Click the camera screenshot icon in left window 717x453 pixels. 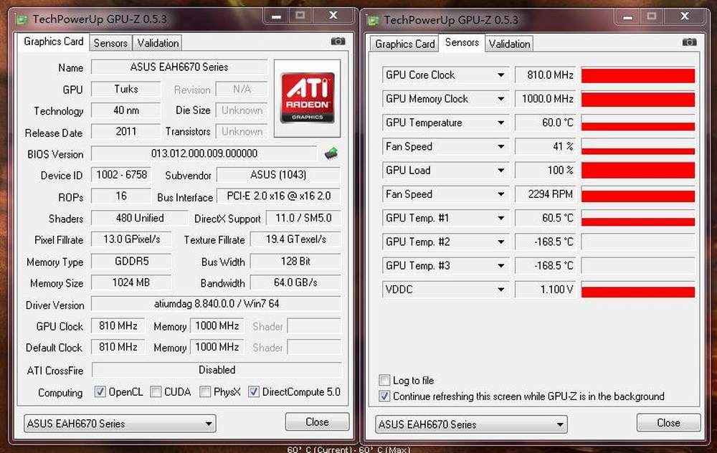[338, 41]
